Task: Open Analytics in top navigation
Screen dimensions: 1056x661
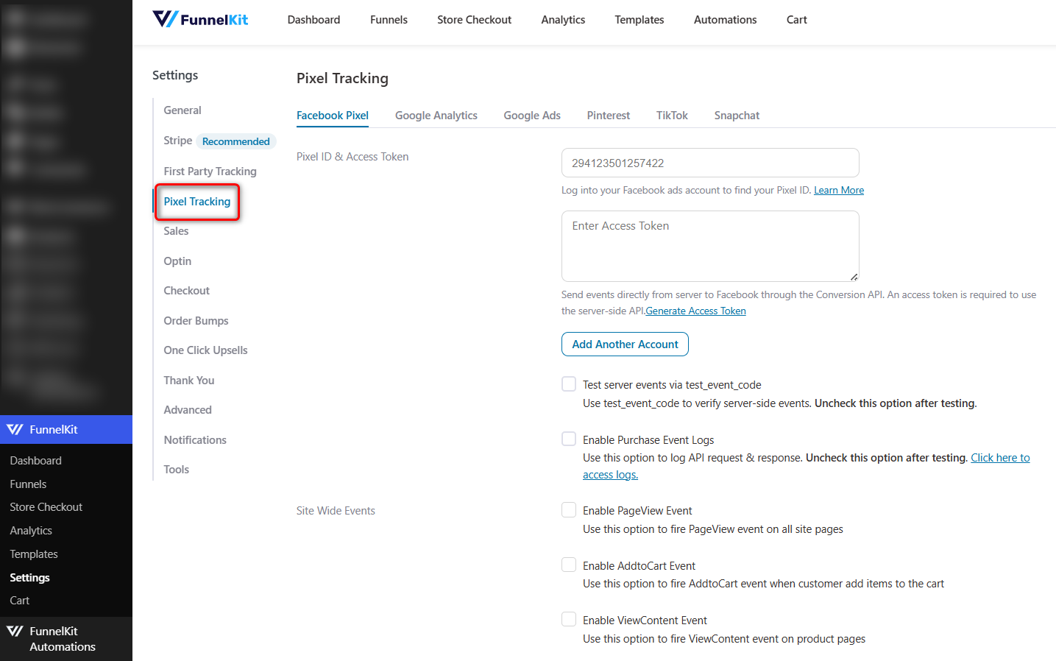Action: point(563,20)
